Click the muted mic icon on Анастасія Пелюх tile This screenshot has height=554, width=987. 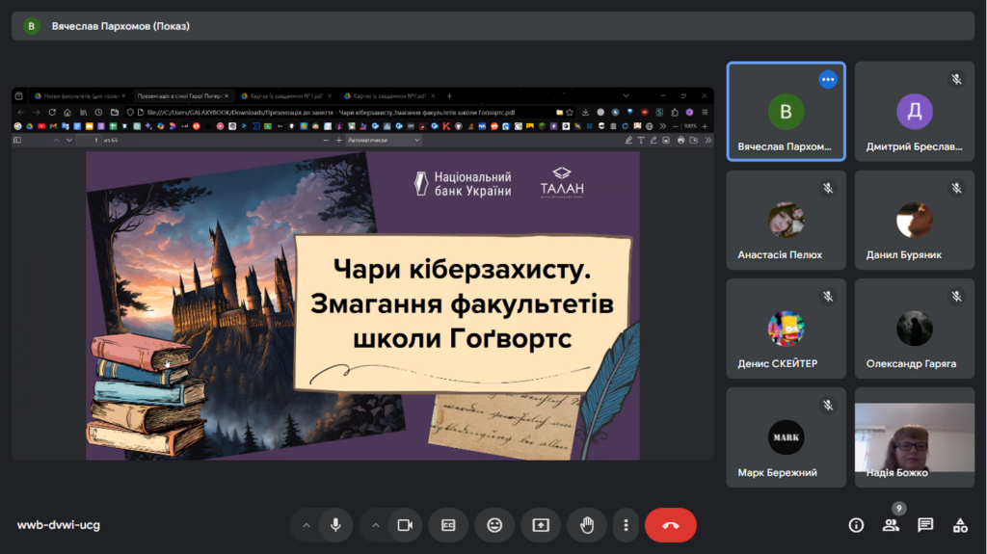[x=828, y=188]
